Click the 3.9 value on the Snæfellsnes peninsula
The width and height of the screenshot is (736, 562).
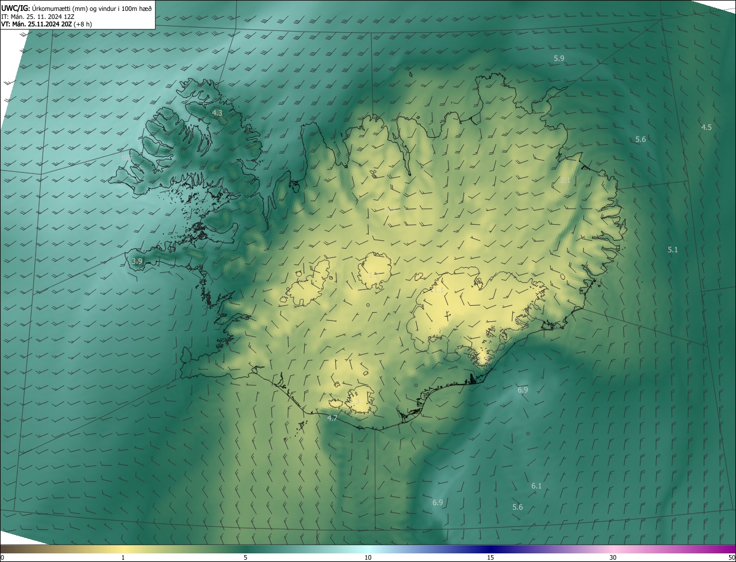(x=137, y=261)
